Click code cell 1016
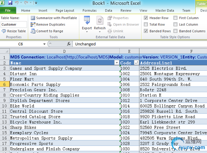This screenshot has height=153, width=207. click(x=129, y=111)
